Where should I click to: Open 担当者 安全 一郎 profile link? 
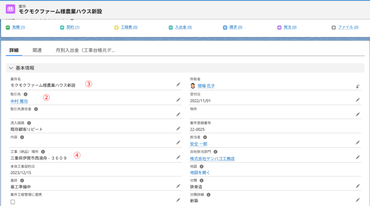[x=199, y=144]
